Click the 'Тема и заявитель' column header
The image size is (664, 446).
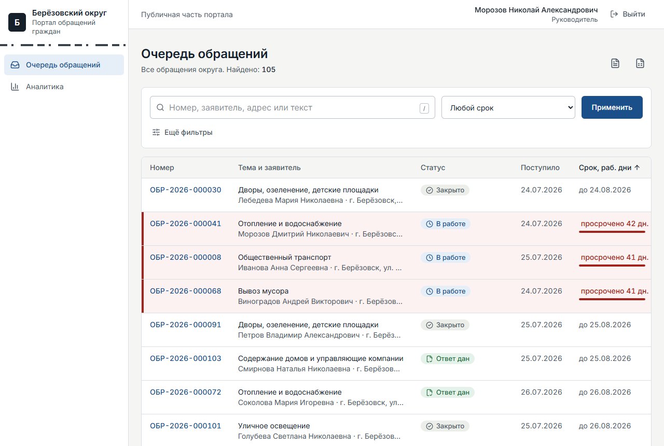point(269,168)
